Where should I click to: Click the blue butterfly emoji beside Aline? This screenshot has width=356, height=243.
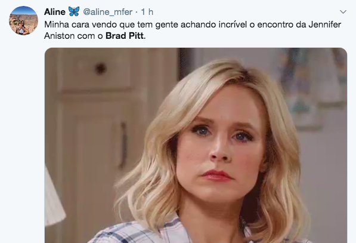[74, 11]
